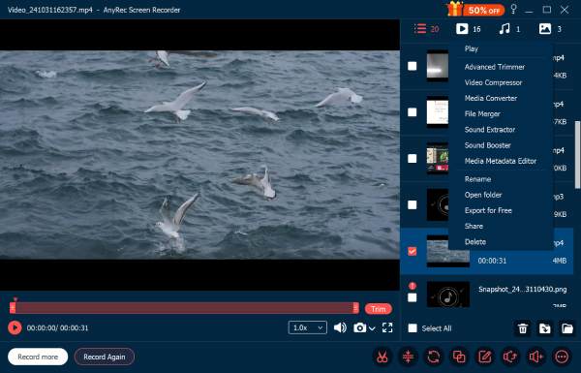This screenshot has width=581, height=373.
Task: Click the Record more button
Action: pyautogui.click(x=38, y=357)
